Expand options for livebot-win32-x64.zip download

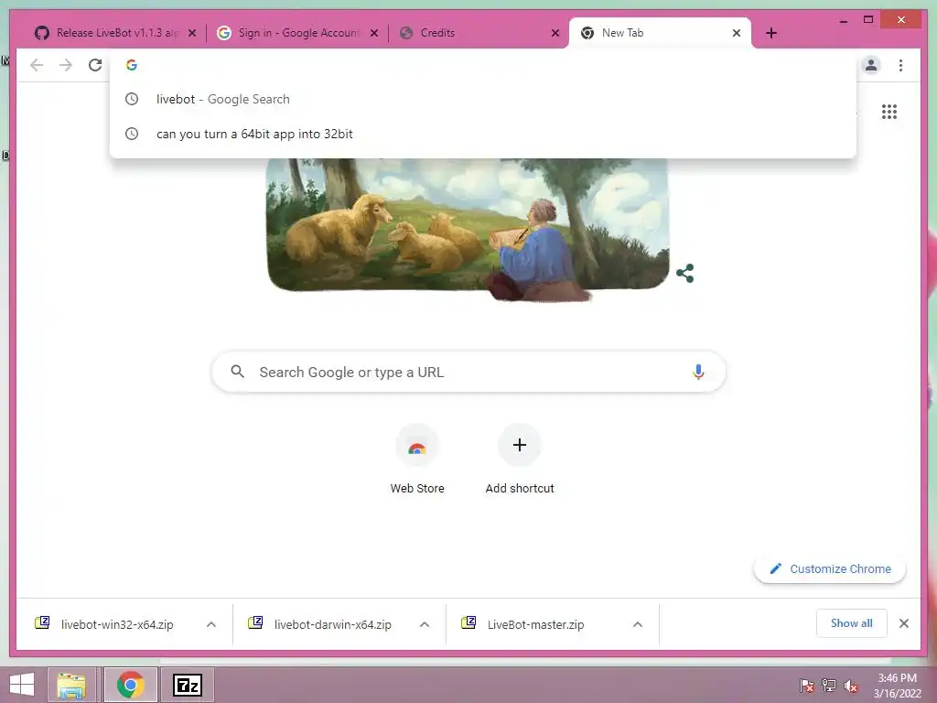point(211,624)
